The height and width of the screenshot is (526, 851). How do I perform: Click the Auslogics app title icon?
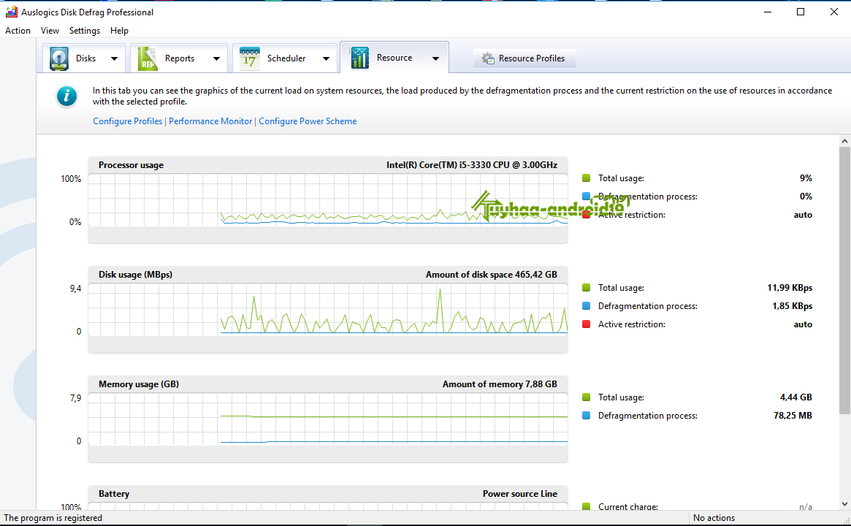[x=11, y=12]
